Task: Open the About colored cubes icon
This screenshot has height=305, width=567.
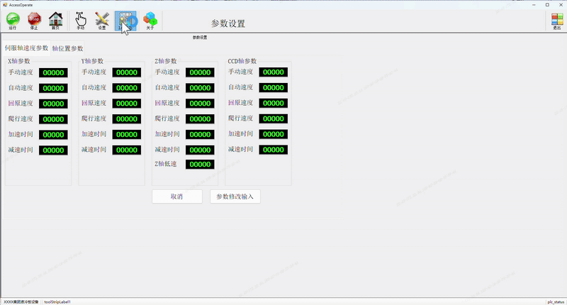Action: [150, 21]
